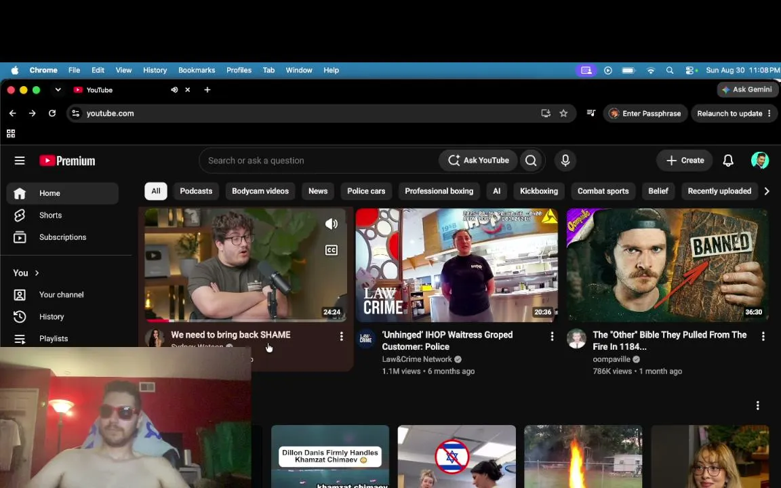Go forward with browser forward arrow
Image resolution: width=781 pixels, height=488 pixels.
[33, 114]
